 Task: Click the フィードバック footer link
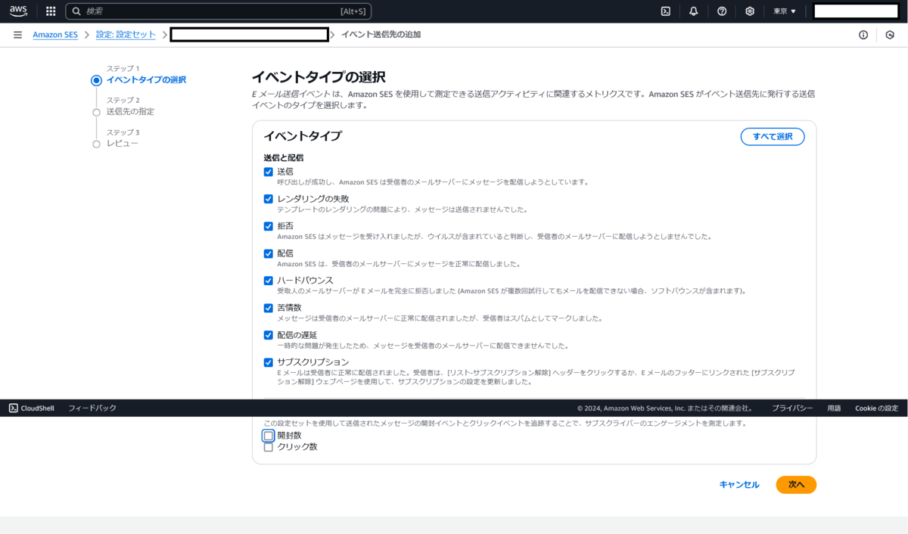92,408
